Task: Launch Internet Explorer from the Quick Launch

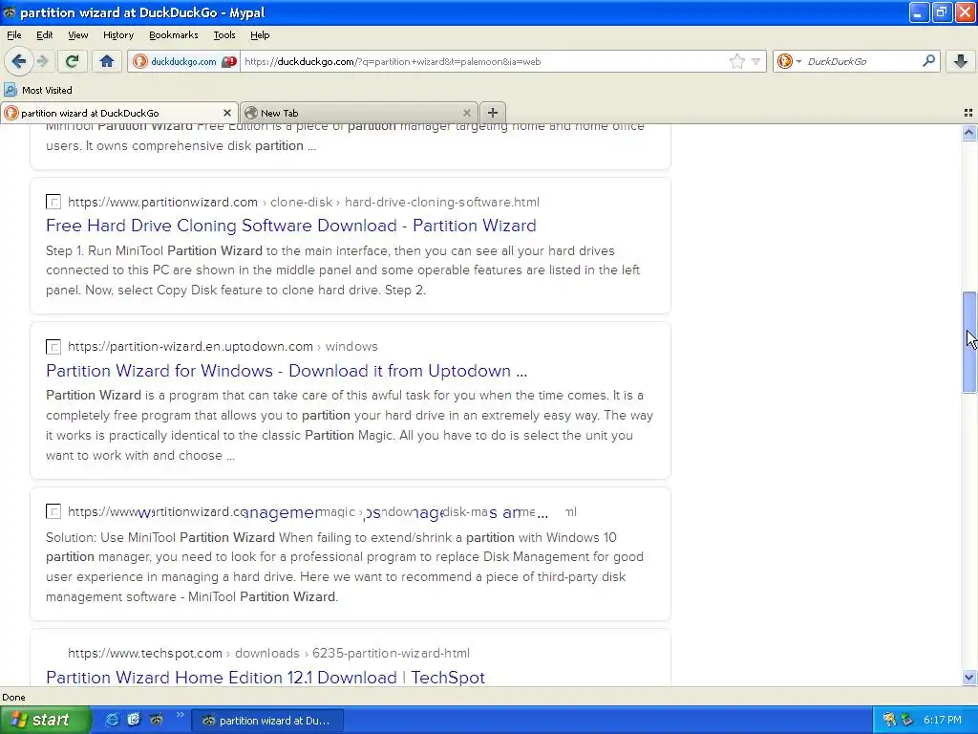Action: (x=111, y=720)
